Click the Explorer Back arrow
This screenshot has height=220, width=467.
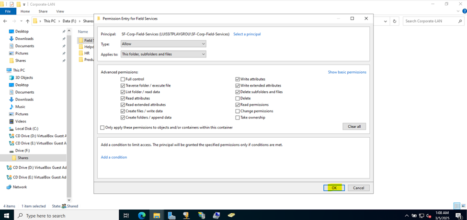click(5, 21)
